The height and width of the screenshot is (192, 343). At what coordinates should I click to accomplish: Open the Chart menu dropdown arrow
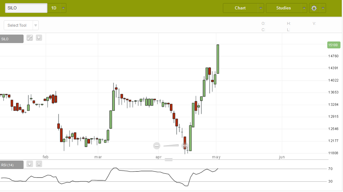tap(261, 8)
